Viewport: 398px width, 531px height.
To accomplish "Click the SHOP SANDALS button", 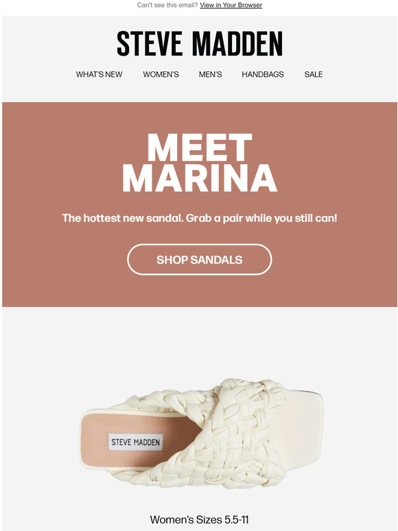I will pyautogui.click(x=200, y=259).
